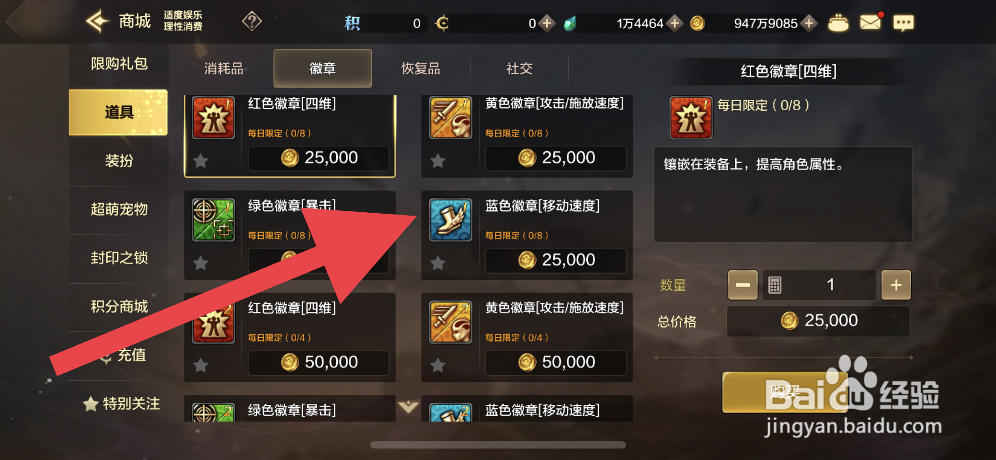This screenshot has height=460, width=996.
Task: Increase quantity with plus button
Action: pos(896,285)
